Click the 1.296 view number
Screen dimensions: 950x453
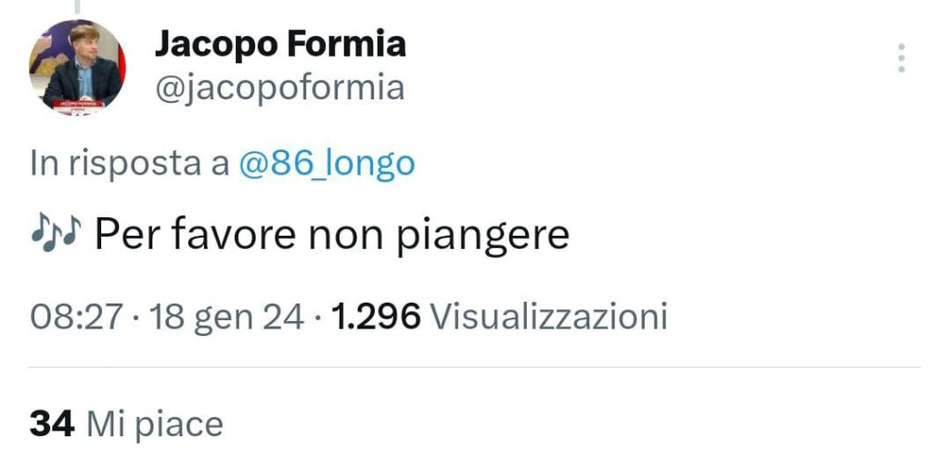[x=376, y=317]
